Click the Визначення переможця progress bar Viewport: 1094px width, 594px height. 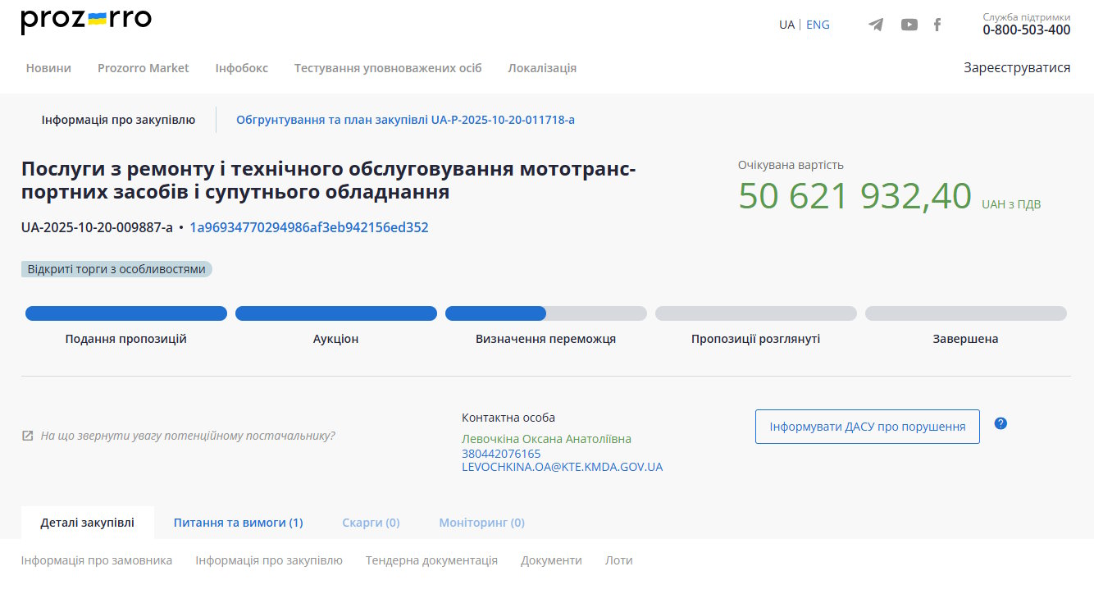point(545,313)
